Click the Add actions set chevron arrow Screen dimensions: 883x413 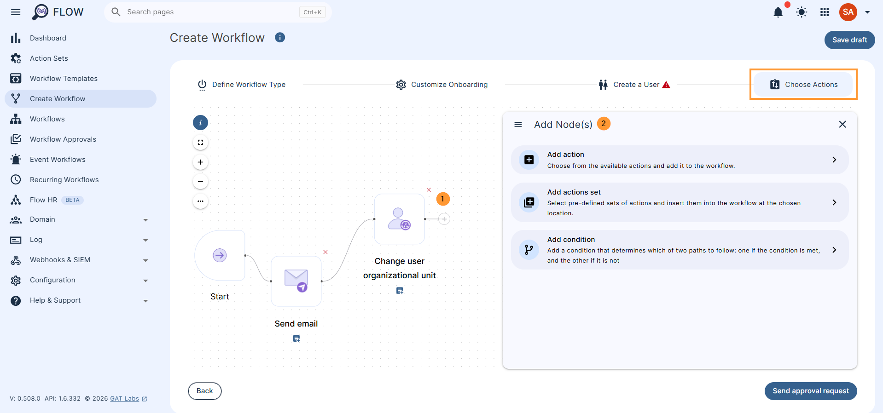click(x=834, y=202)
